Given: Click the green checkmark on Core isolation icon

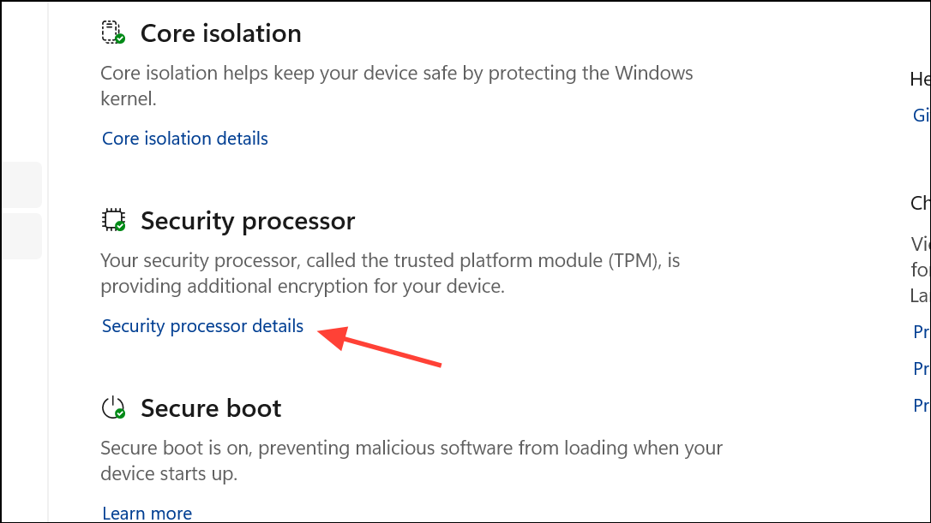Looking at the screenshot, I should (x=120, y=39).
